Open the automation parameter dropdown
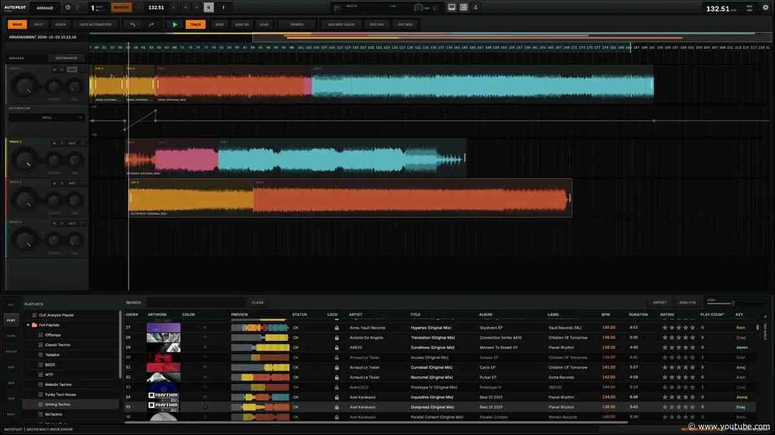 coord(46,118)
